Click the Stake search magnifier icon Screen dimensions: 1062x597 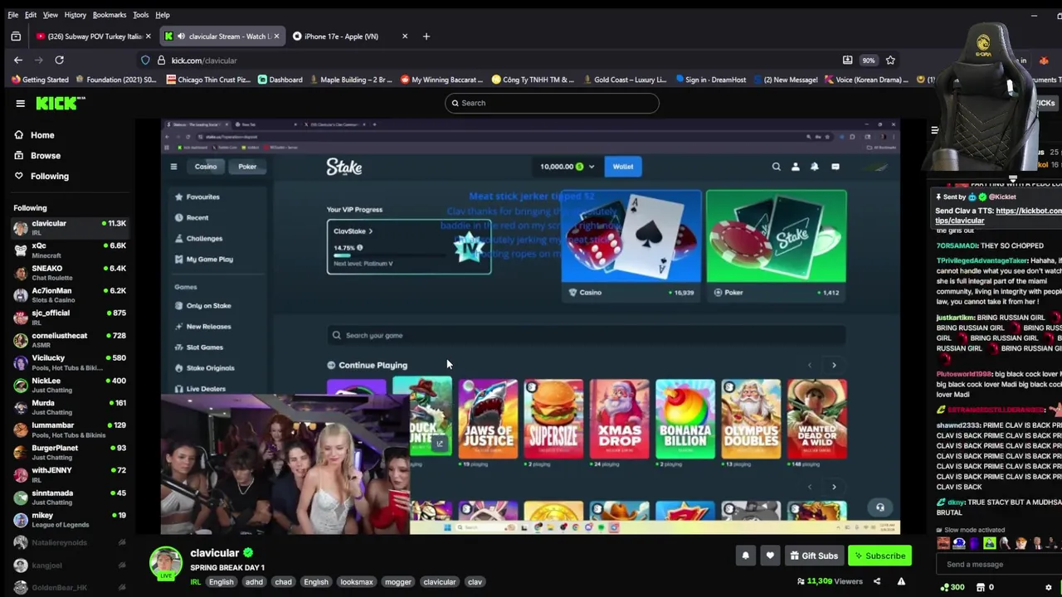777,167
